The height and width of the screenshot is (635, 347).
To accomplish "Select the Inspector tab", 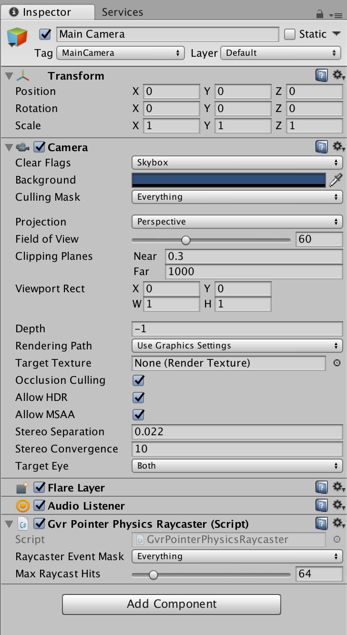I will click(47, 12).
